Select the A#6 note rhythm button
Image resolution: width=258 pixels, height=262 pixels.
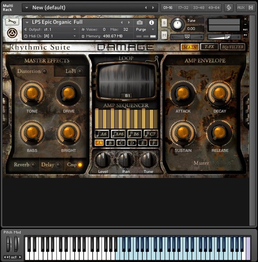click(x=118, y=134)
